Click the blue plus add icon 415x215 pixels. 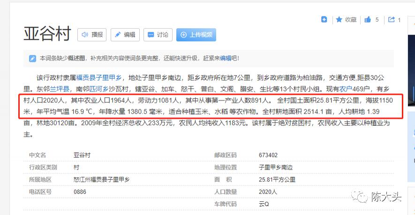pos(324,19)
